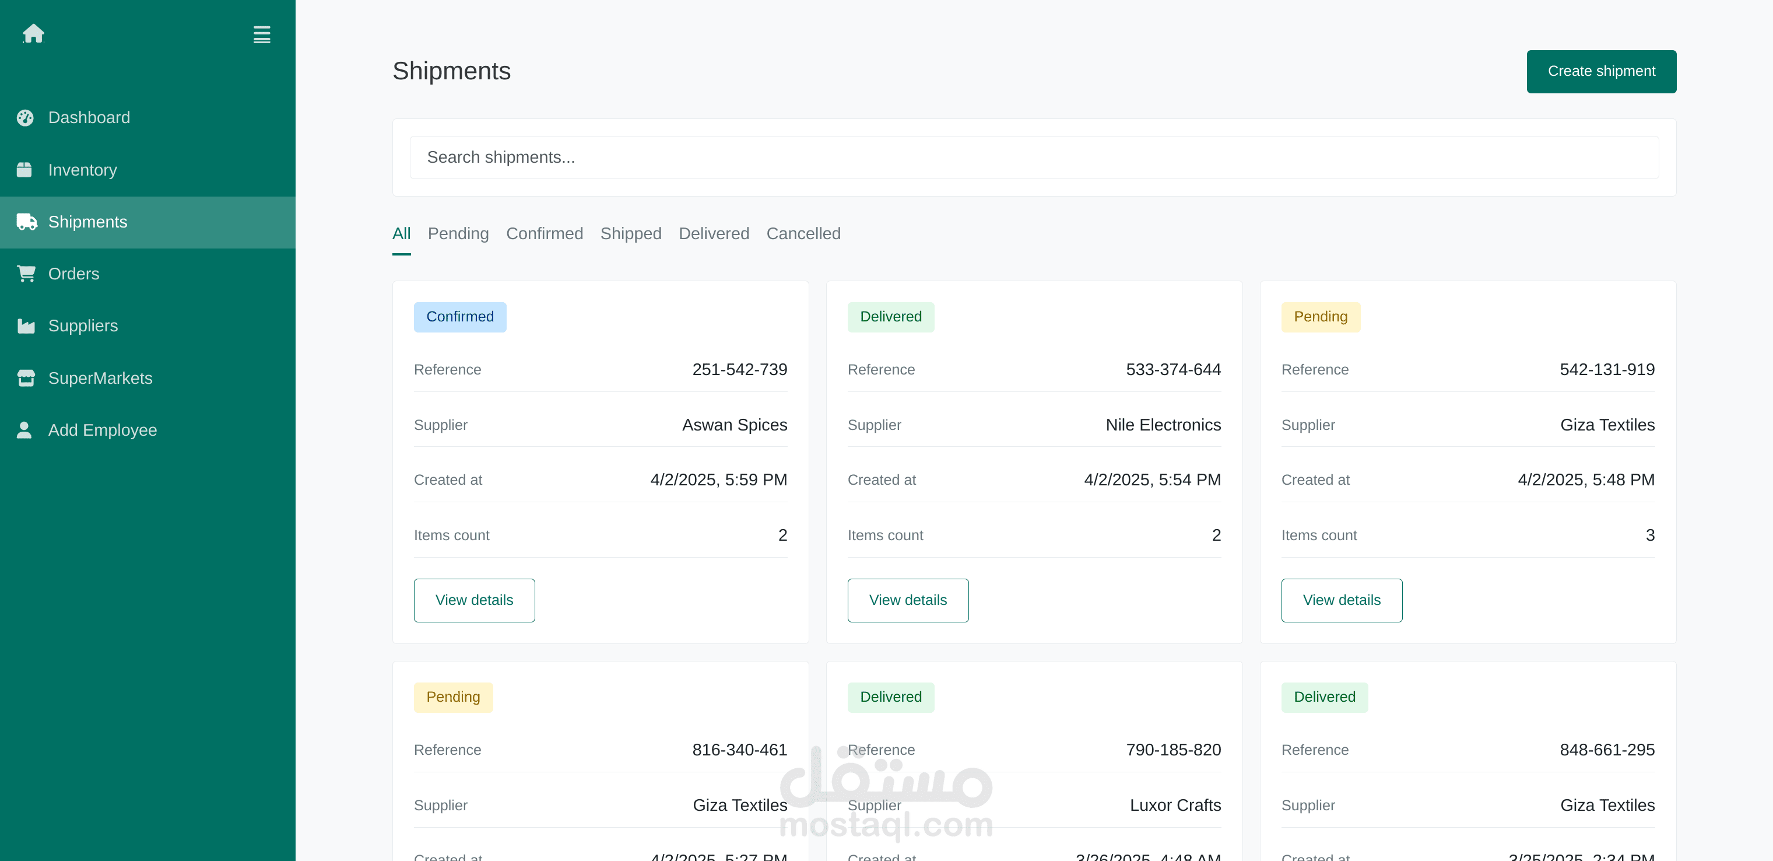
Task: Click Confirmed badge on Aswan Spices card
Action: click(x=460, y=317)
